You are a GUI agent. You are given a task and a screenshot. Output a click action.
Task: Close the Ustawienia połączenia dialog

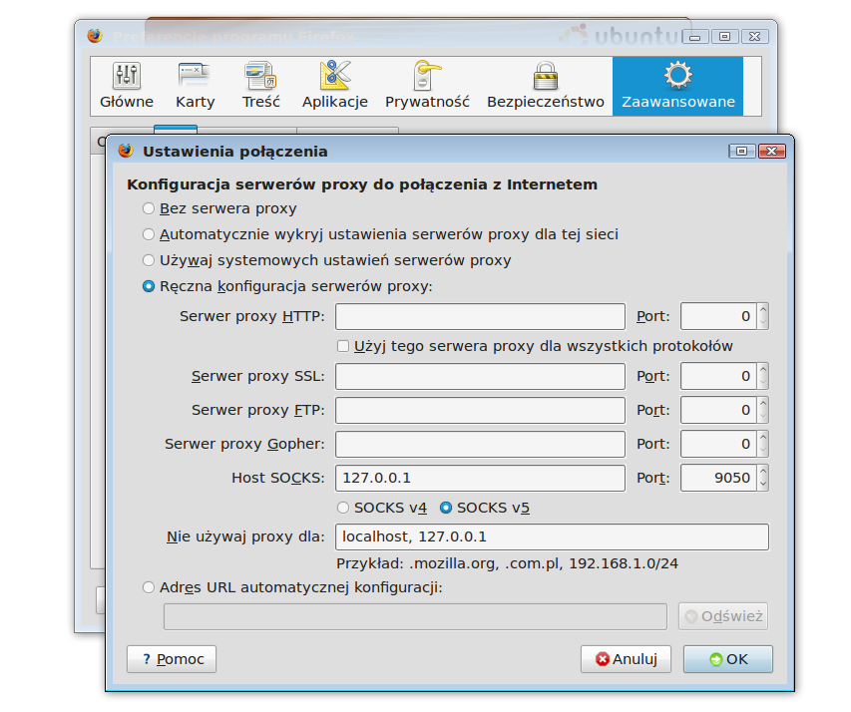tap(772, 151)
